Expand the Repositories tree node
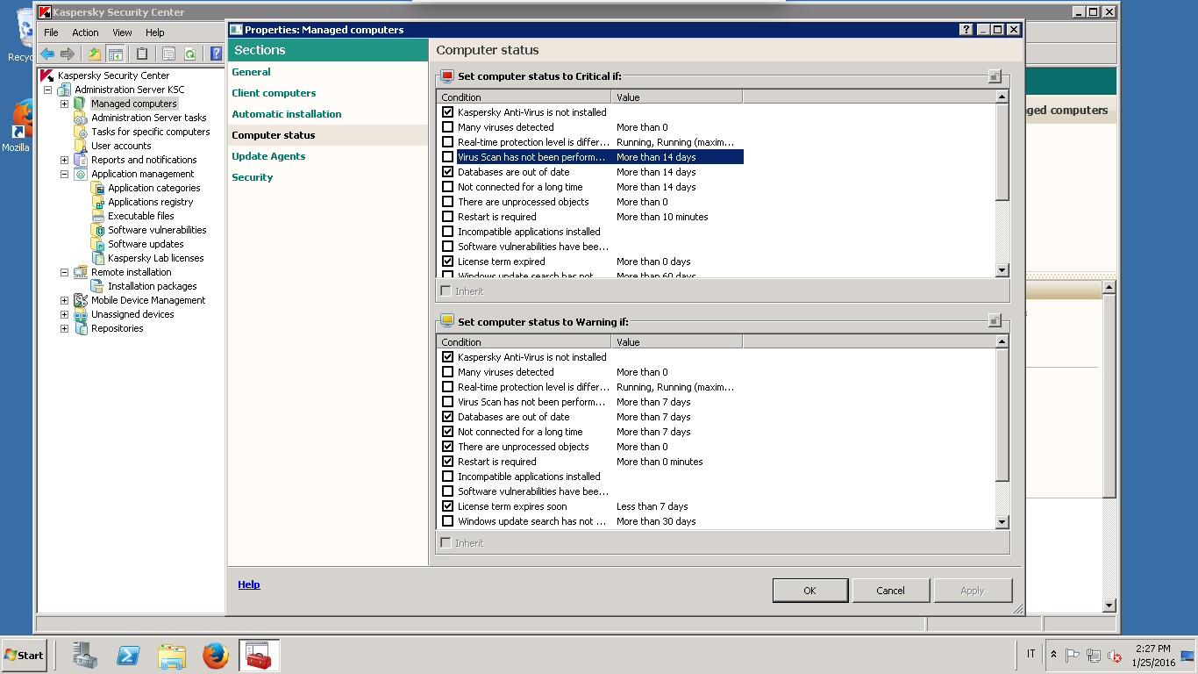1198x674 pixels. pyautogui.click(x=64, y=328)
